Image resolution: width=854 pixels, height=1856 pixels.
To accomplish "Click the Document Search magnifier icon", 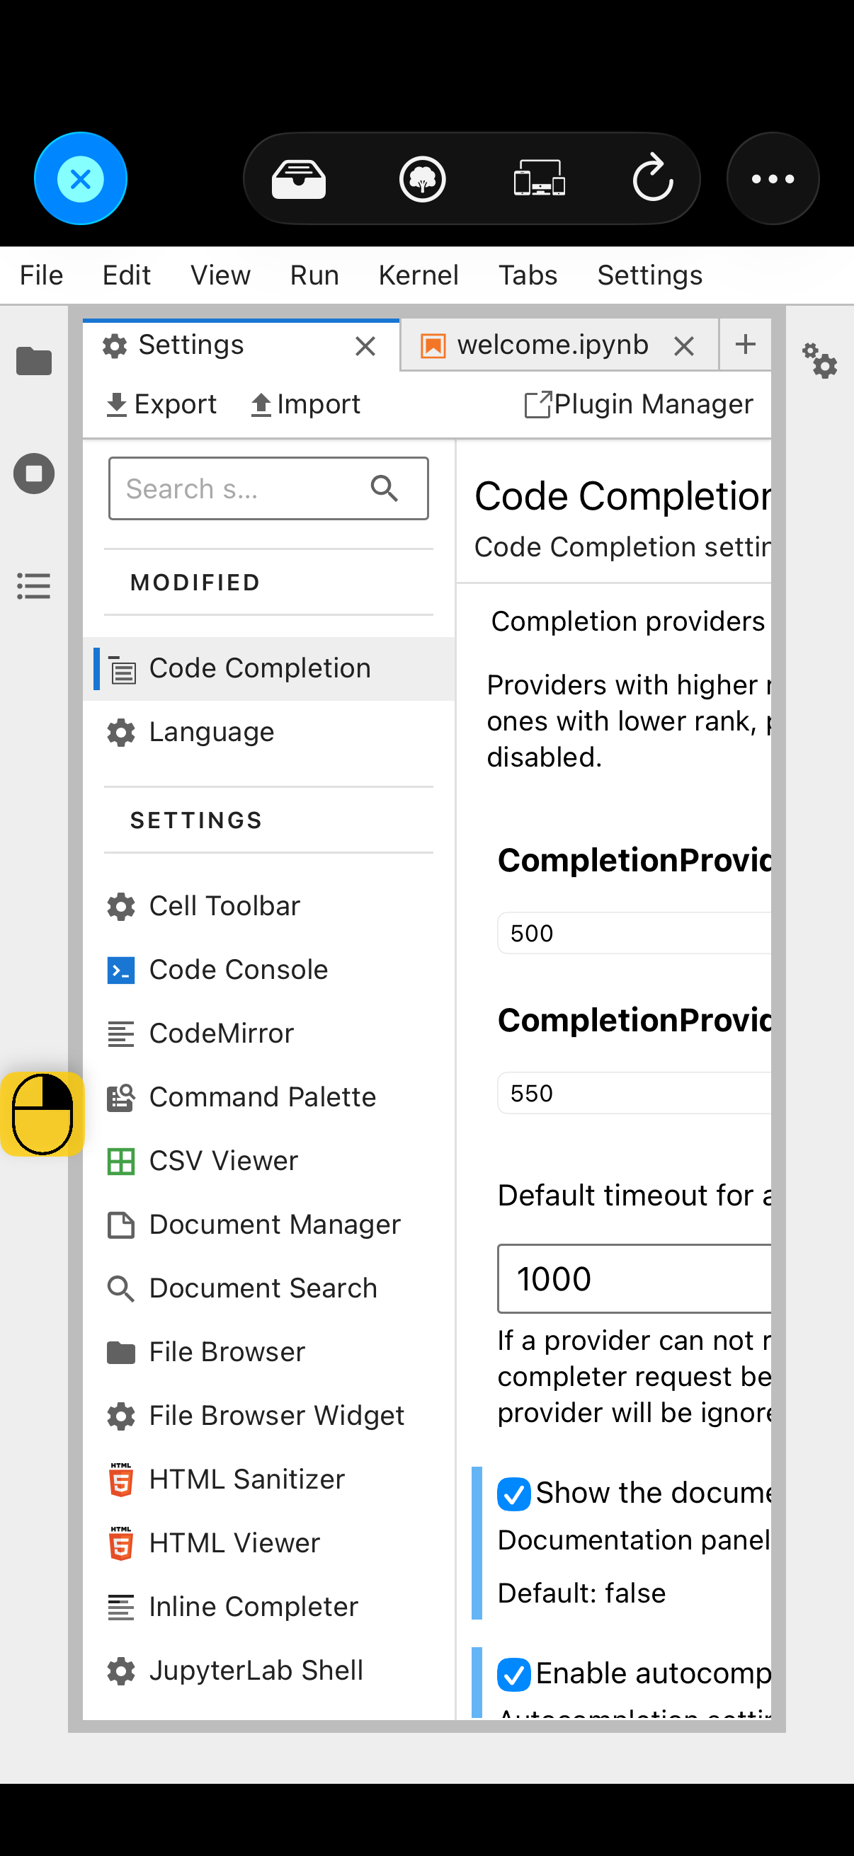I will 121,1288.
